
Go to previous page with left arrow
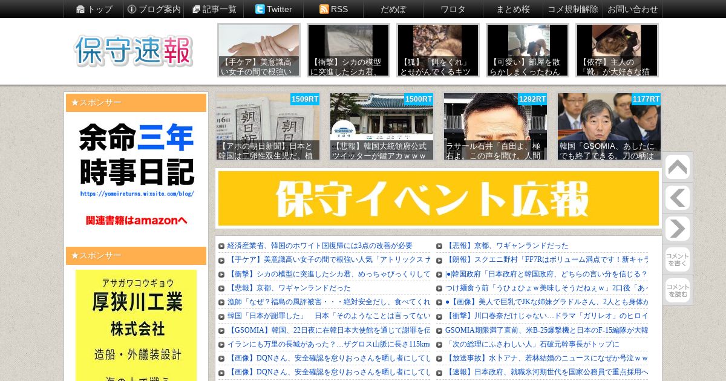point(678,198)
